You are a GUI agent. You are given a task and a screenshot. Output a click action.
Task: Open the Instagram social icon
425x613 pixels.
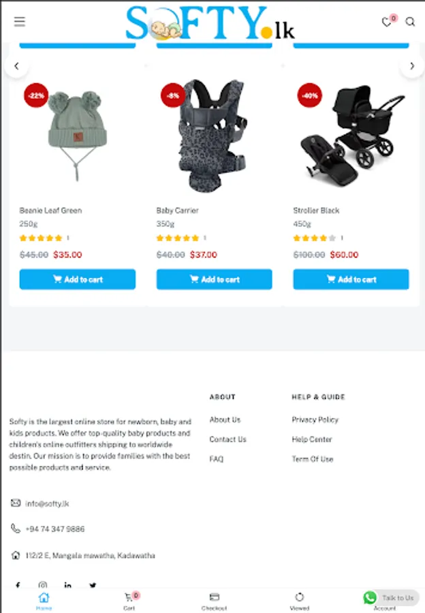[43, 585]
